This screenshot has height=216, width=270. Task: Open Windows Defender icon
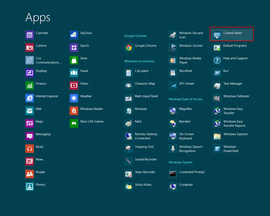217,98
